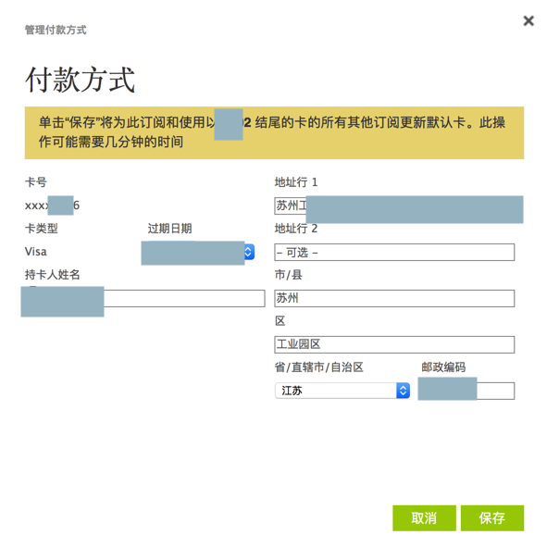This screenshot has width=547, height=547.
Task: Click the 取消 cancel button
Action: 424,518
